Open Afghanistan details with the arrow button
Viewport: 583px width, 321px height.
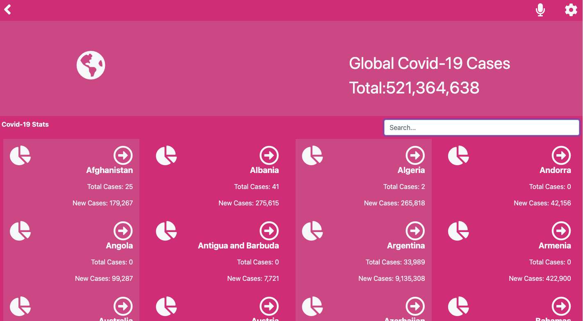[122, 155]
